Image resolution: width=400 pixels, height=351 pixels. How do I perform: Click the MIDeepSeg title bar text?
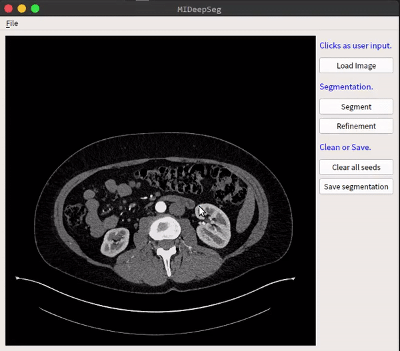(x=199, y=9)
